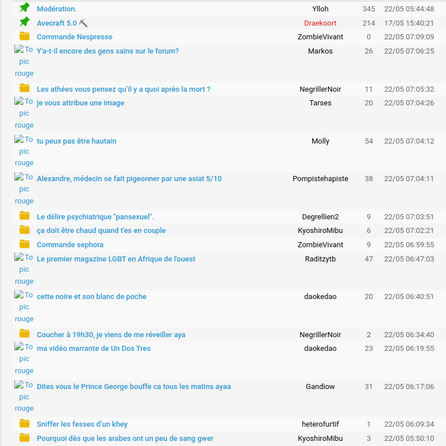
Task: Open the Prince George topic
Action: point(134,387)
